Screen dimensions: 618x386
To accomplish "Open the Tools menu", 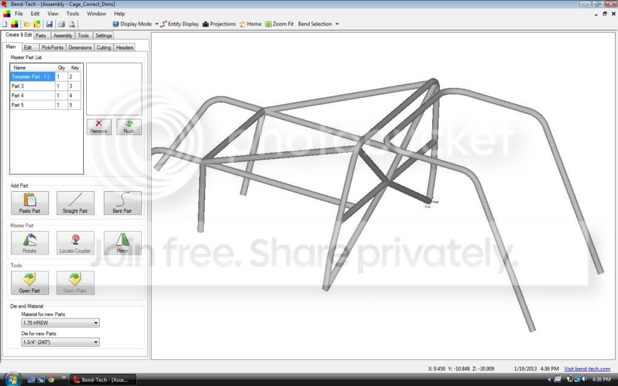I will pos(72,13).
